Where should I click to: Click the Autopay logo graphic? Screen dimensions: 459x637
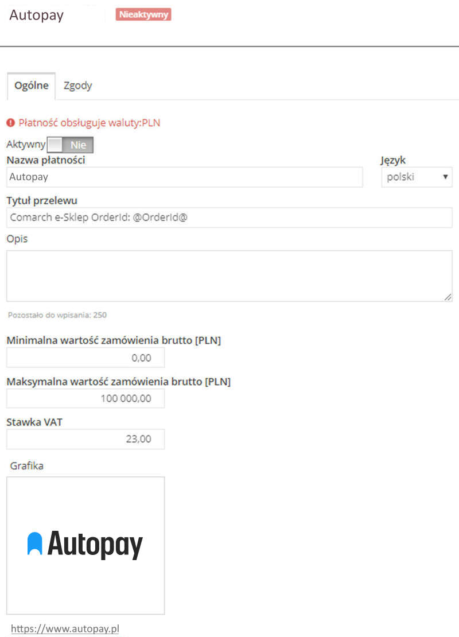click(x=85, y=545)
